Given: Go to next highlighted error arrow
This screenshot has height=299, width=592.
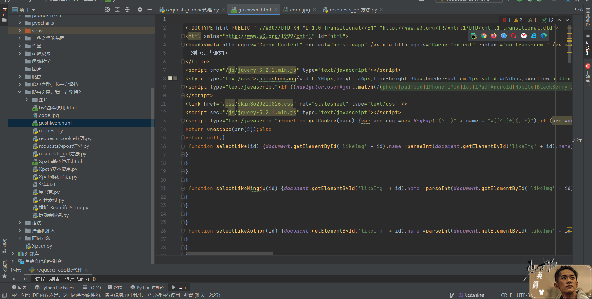Looking at the screenshot, I should pos(567,20).
